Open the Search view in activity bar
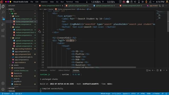The image size is (169, 95). (3, 12)
